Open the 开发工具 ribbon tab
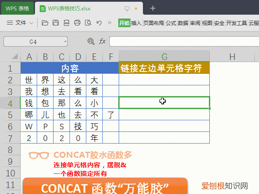Image resolution: width=259 pixels, height=194 pixels. tap(237, 23)
